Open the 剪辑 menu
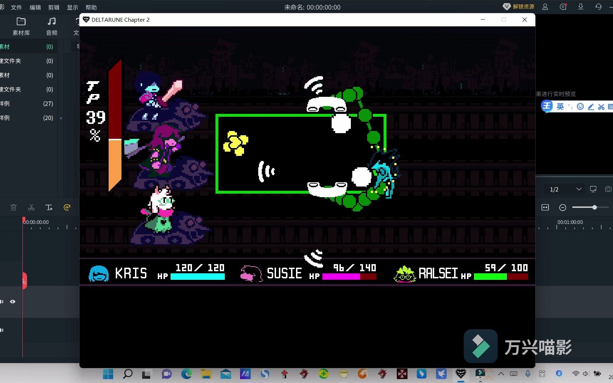The image size is (613, 383). (54, 7)
